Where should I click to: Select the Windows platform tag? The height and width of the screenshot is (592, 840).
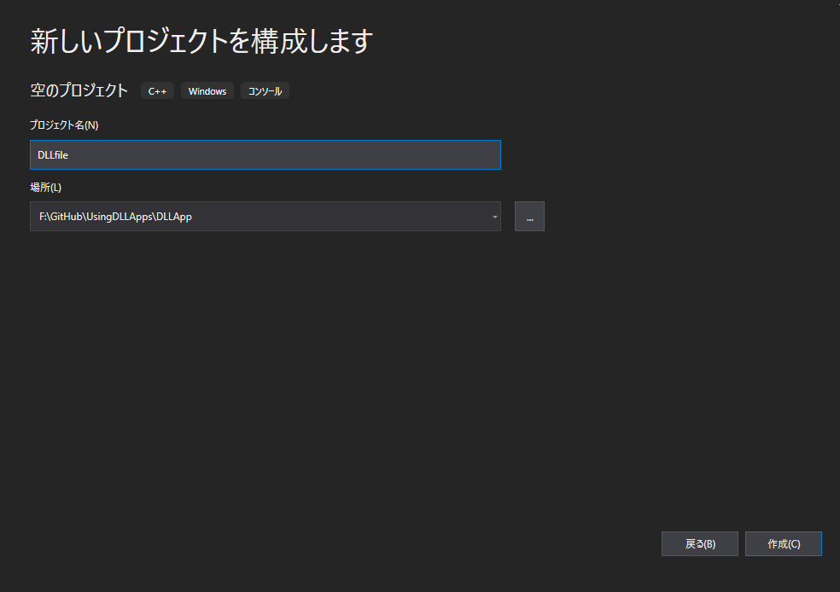(x=207, y=90)
